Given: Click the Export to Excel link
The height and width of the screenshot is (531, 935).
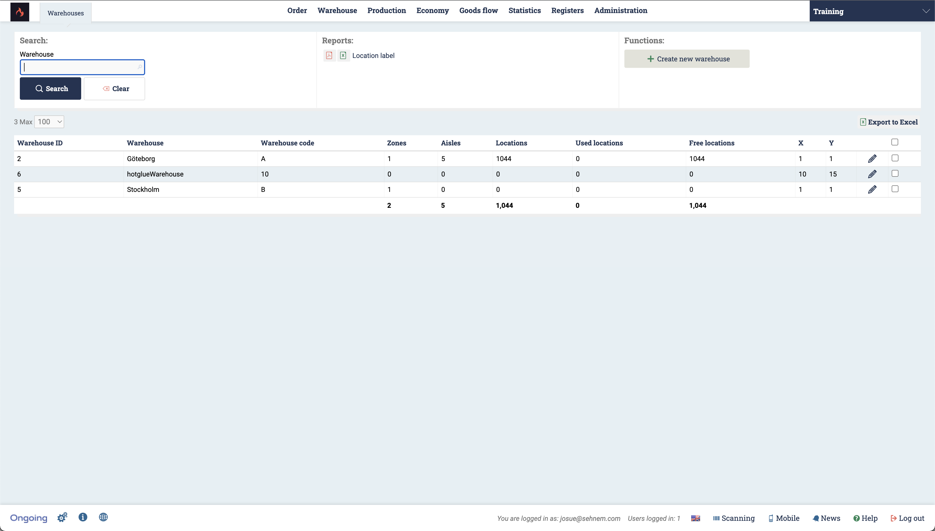Looking at the screenshot, I should [889, 122].
